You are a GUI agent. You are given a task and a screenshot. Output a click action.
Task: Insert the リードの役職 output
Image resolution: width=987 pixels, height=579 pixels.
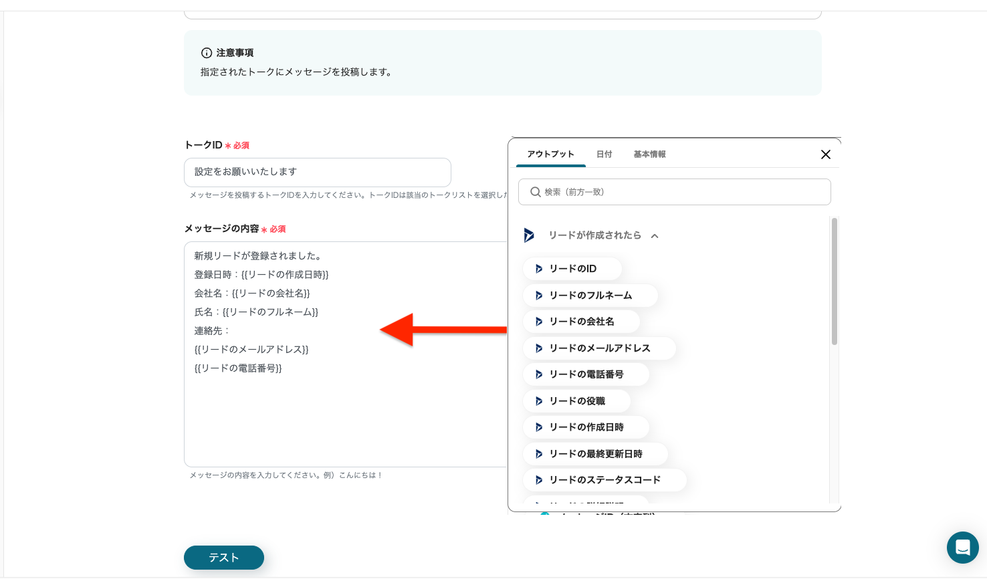pyautogui.click(x=577, y=401)
